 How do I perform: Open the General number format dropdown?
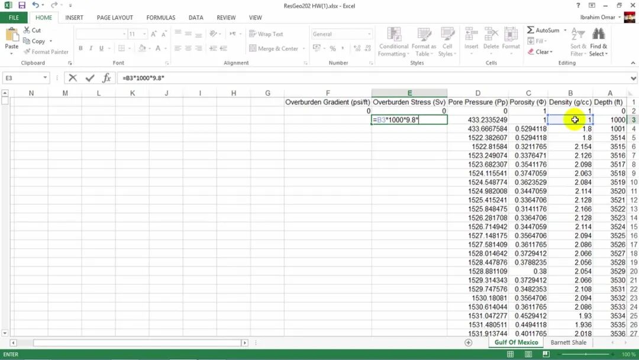click(x=369, y=34)
